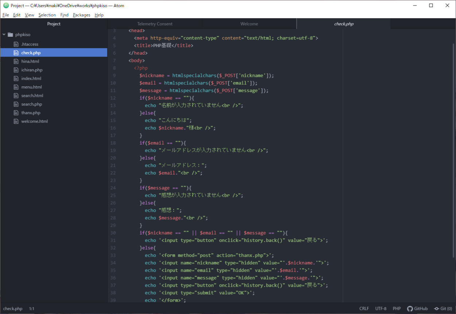
Task: Collapse the phpkiso project folder chevron
Action: coord(4,35)
